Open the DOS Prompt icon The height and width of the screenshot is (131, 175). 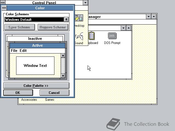(112, 38)
